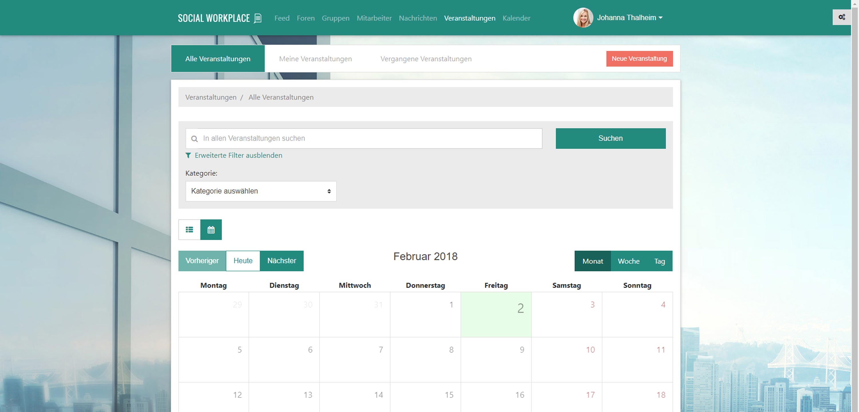Click the Social Workplace logo icon
Image resolution: width=859 pixels, height=412 pixels.
258,18
